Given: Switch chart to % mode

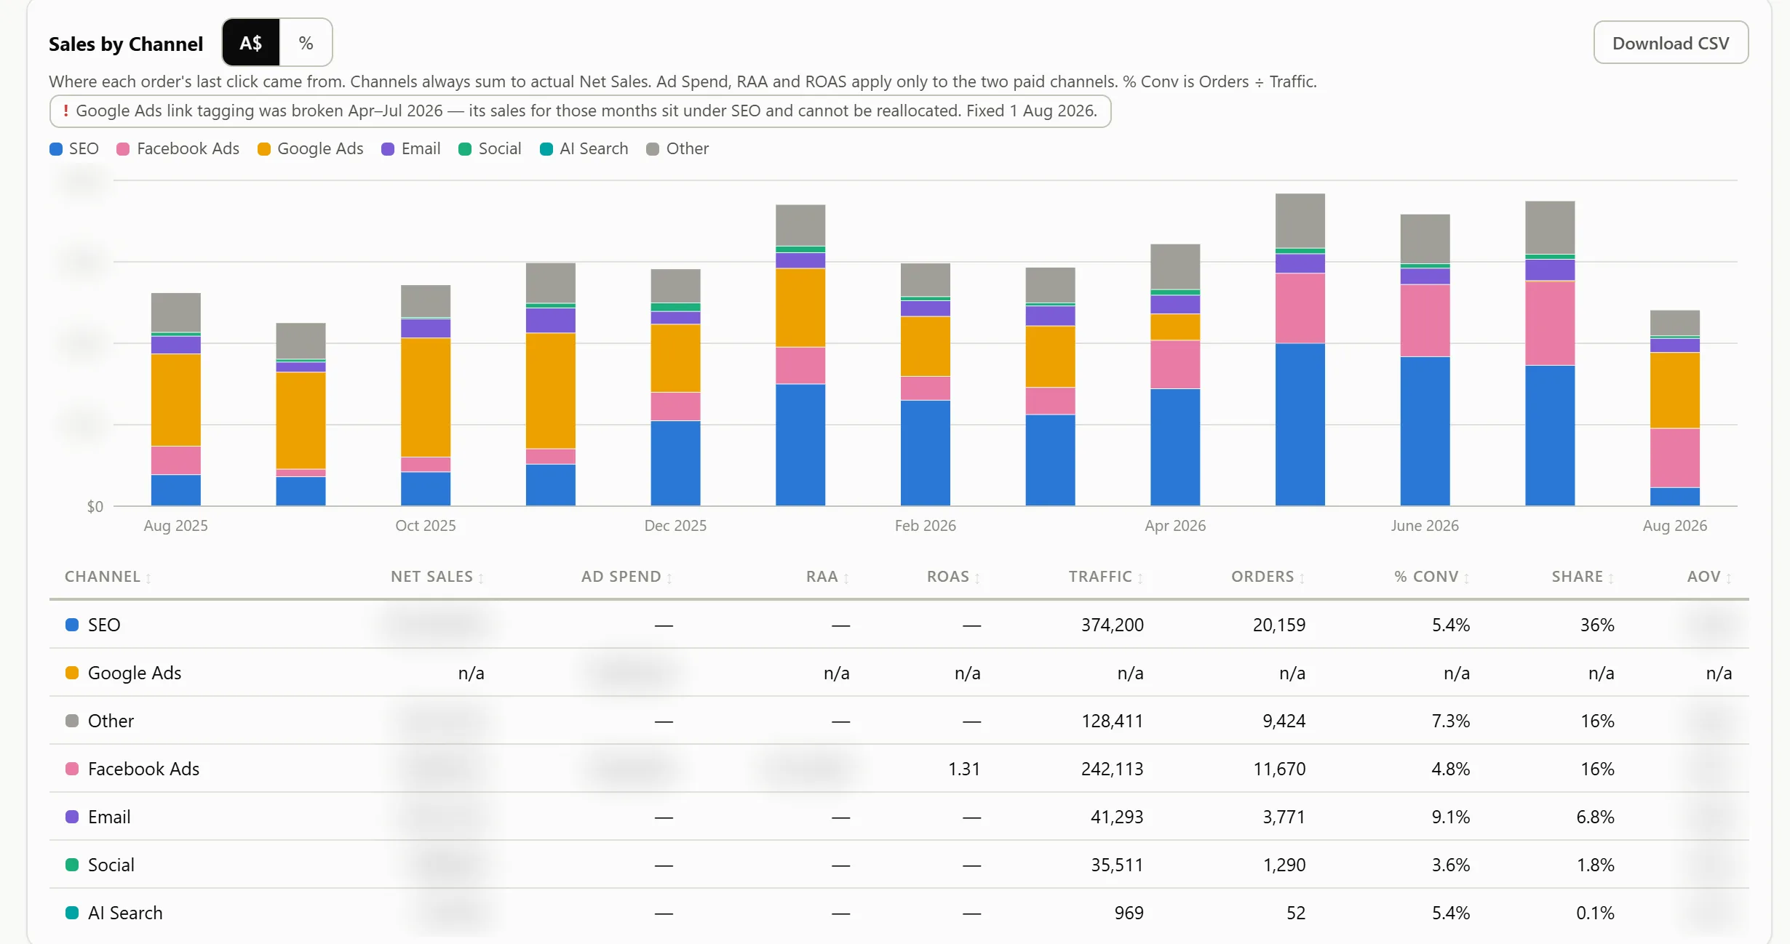Looking at the screenshot, I should click(306, 43).
